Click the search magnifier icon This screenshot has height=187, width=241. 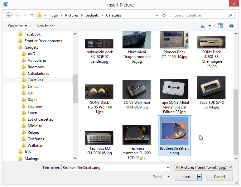(x=230, y=15)
